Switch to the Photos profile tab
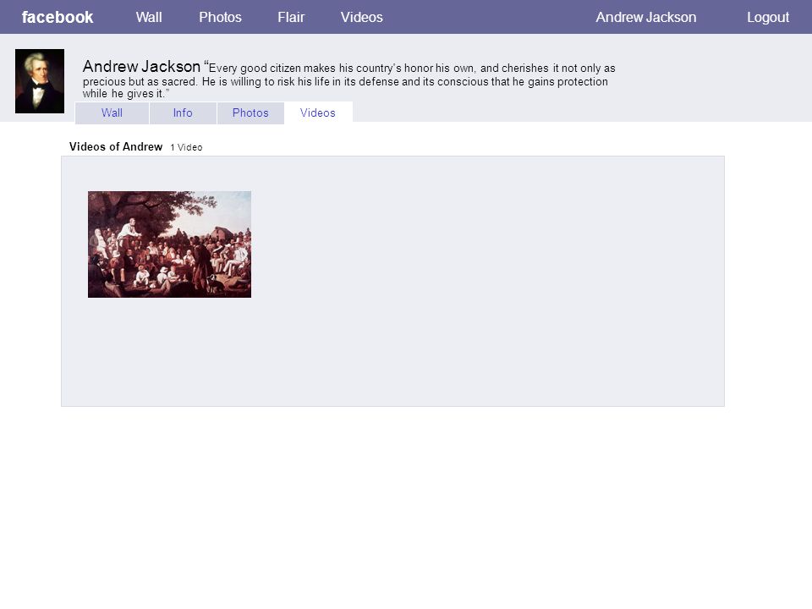812x609 pixels. (250, 112)
